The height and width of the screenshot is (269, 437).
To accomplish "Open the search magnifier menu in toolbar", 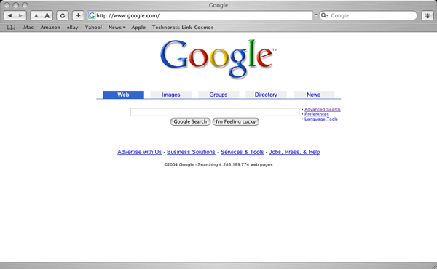I will click(x=325, y=15).
